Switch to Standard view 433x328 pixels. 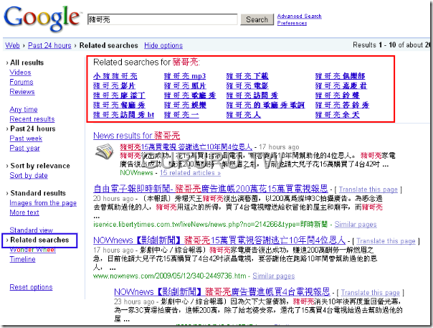pyautogui.click(x=32, y=230)
